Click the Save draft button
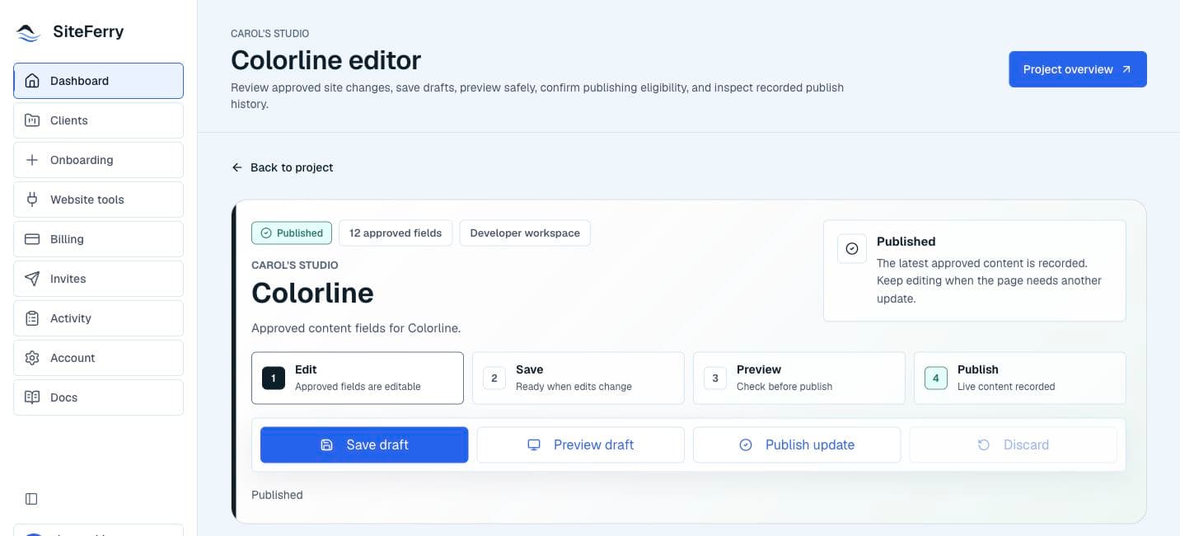This screenshot has height=536, width=1180. (x=364, y=444)
